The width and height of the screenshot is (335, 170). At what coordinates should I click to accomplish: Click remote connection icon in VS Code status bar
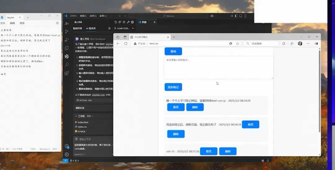pyautogui.click(x=65, y=160)
